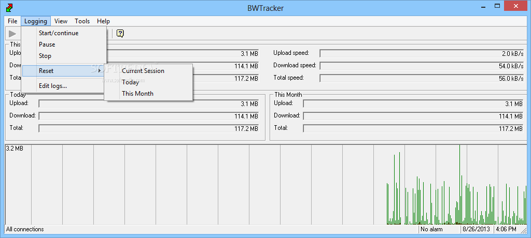
Task: Click the 4:06 PM time in status bar
Action: click(x=506, y=229)
